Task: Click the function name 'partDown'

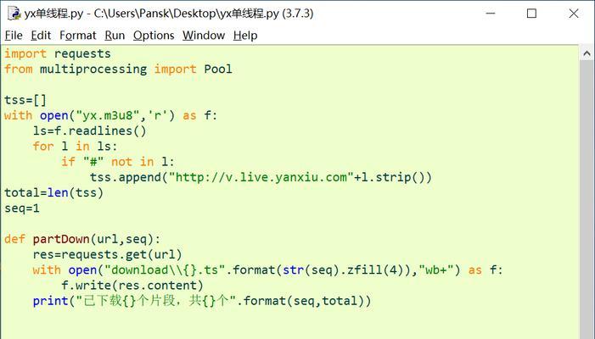Action: pyautogui.click(x=61, y=239)
